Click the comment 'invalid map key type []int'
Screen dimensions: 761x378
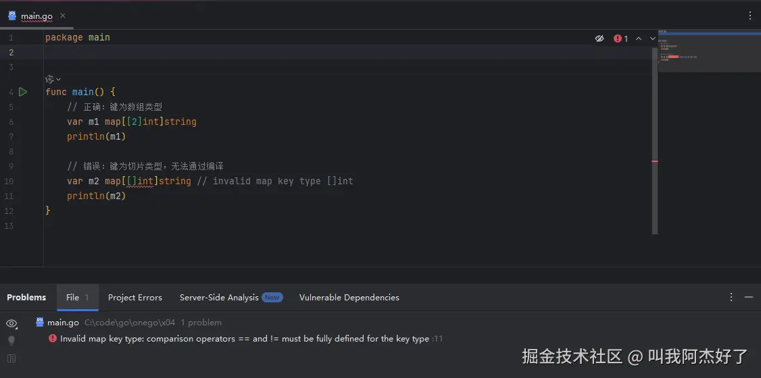click(x=283, y=182)
